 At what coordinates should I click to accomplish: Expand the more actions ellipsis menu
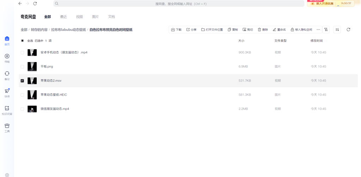coord(318,30)
